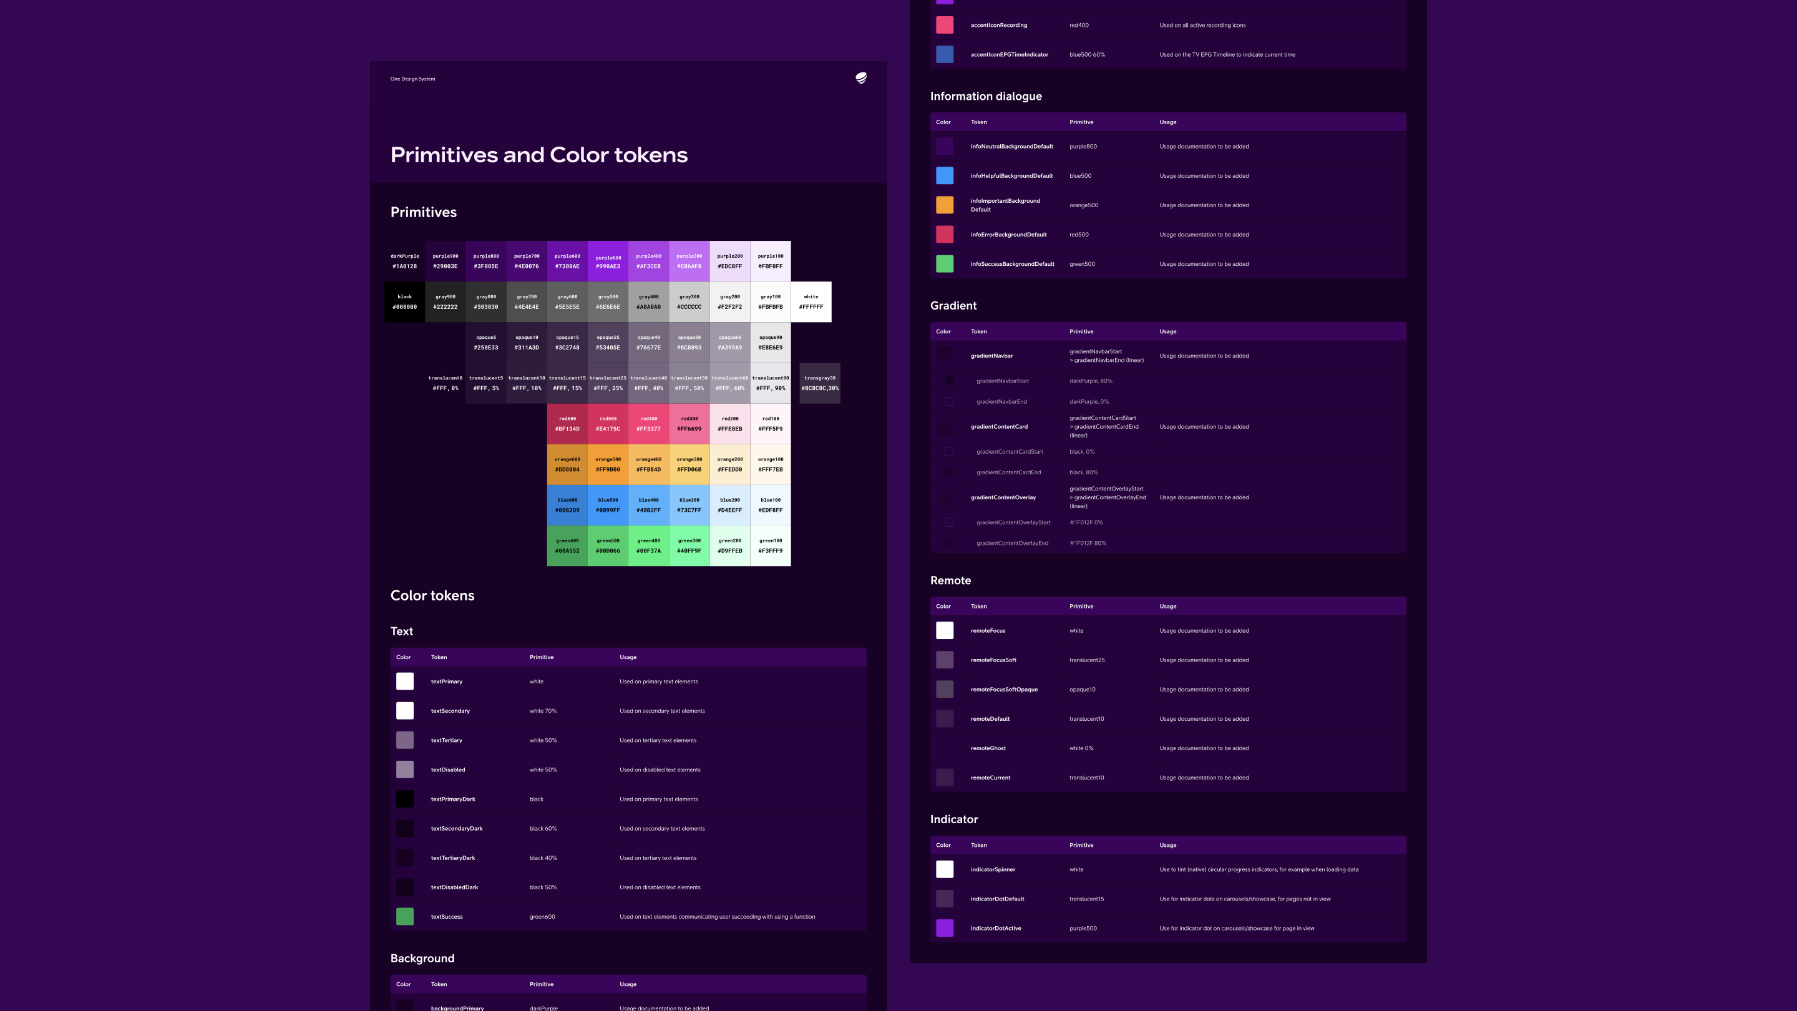Click the Information dialogue section heading
The image size is (1797, 1011).
986,96
